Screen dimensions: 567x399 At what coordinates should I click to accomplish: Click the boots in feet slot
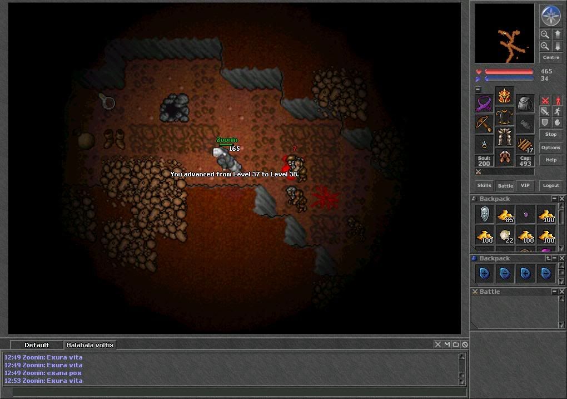pos(504,157)
